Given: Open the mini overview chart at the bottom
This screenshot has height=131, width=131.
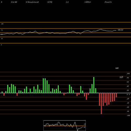Looking at the screenshot, I should point(65,125).
